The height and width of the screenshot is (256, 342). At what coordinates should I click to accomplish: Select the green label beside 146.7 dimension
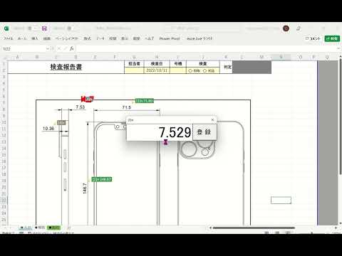[x=102, y=179]
